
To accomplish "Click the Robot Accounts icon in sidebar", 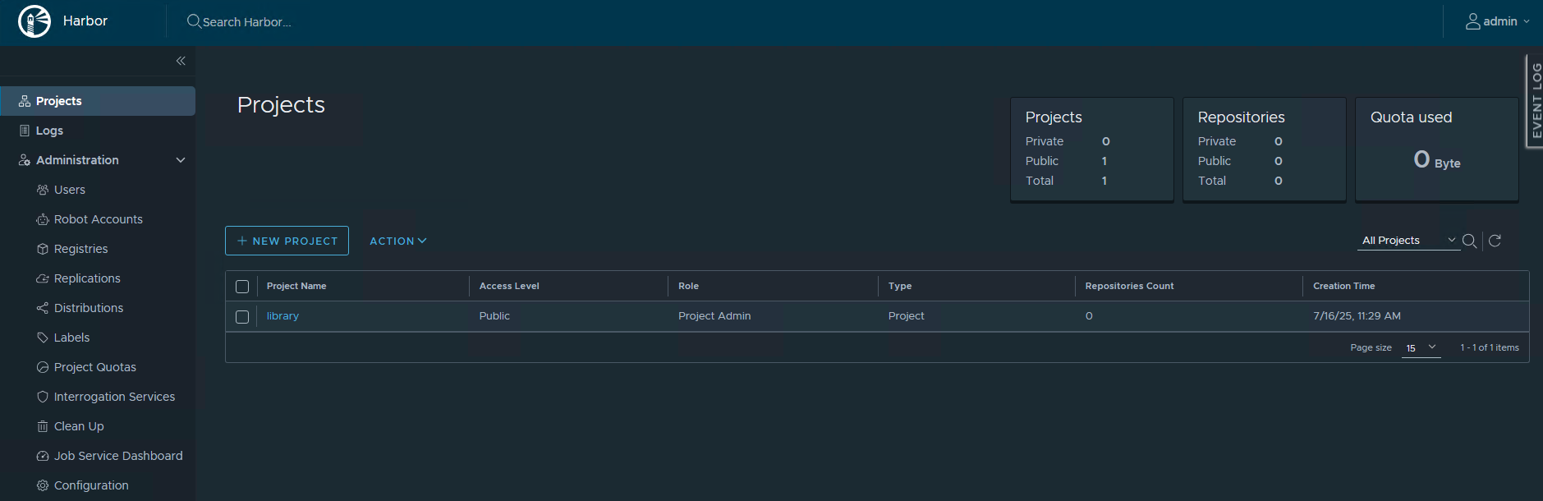I will (43, 219).
